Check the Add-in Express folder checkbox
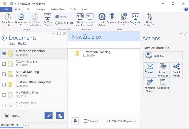The width and height of the screenshot is (189, 129). click(4, 64)
